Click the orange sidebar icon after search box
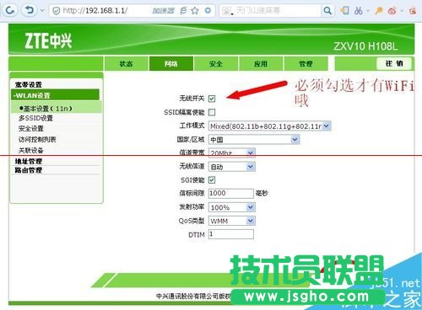The height and width of the screenshot is (310, 422). (x=344, y=11)
